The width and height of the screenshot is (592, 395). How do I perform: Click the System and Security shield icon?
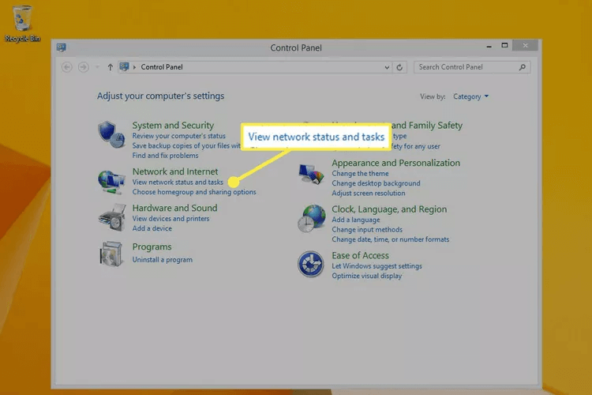[x=111, y=135]
